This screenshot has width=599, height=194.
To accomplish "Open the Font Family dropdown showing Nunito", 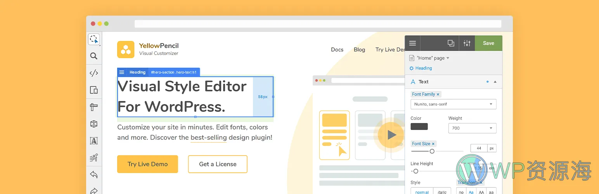I will [453, 104].
